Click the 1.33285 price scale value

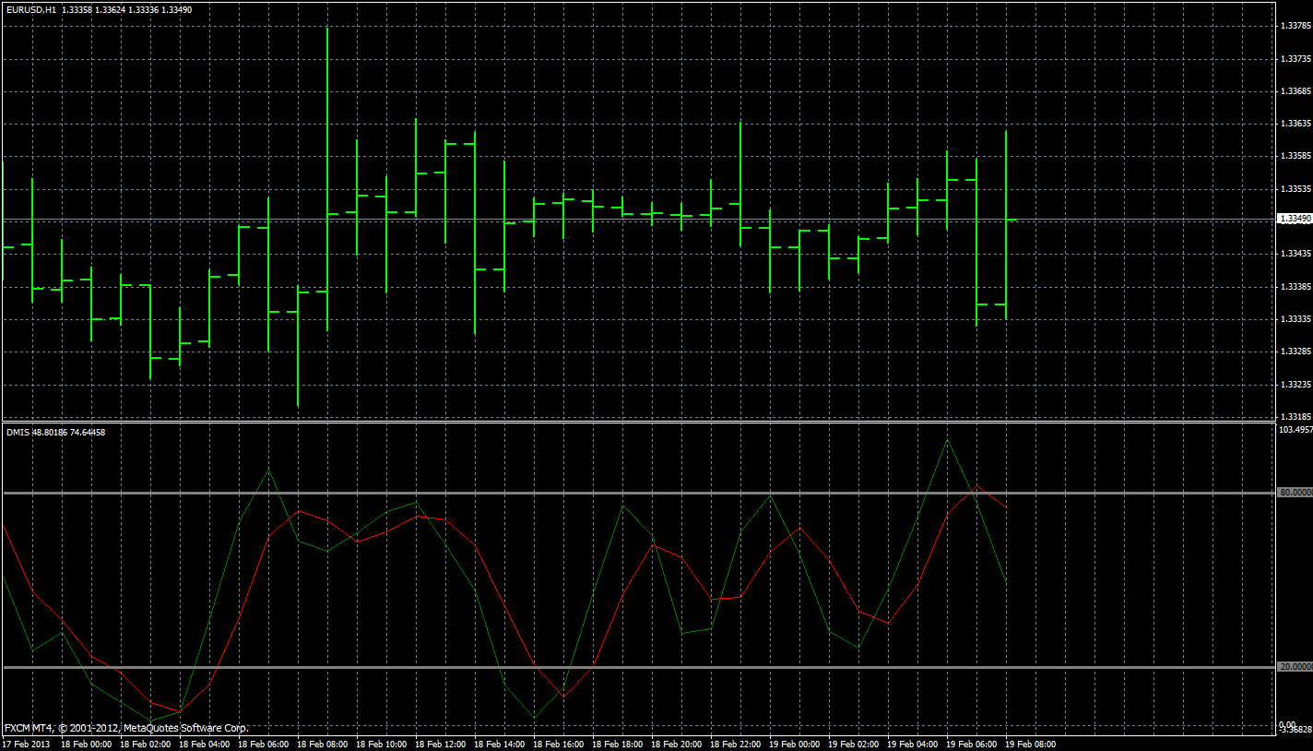pos(1296,351)
